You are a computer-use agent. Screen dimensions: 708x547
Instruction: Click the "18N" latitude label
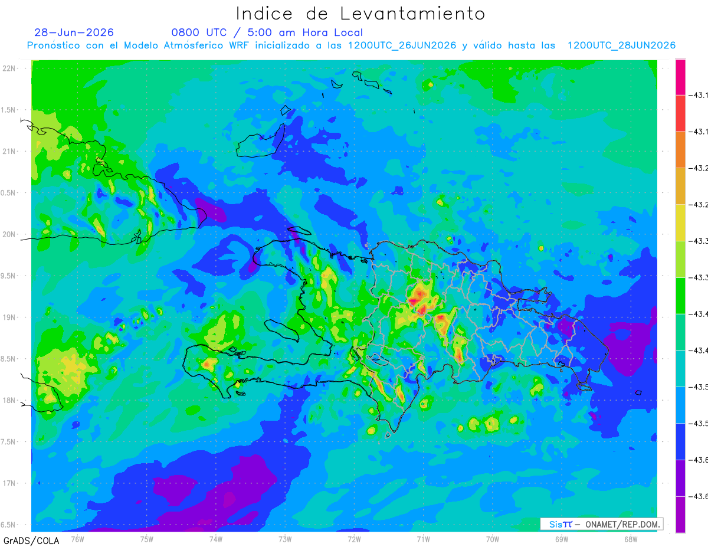(x=9, y=400)
